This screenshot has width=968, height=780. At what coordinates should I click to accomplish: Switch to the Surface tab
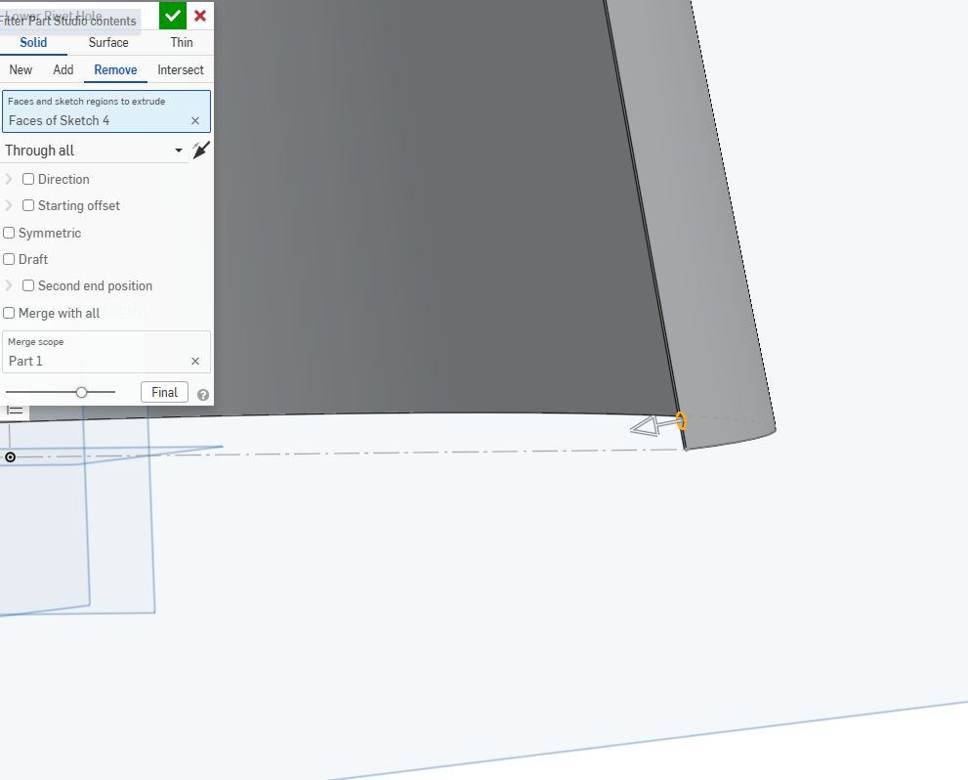pos(108,43)
